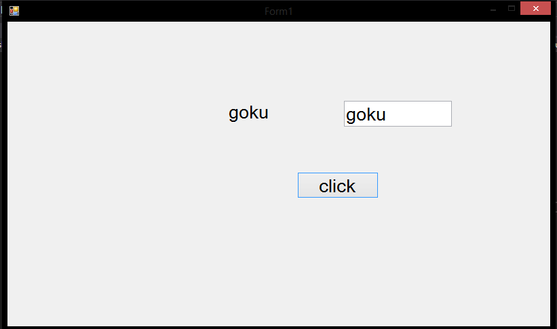Click the Form1 title text
The height and width of the screenshot is (329, 557).
point(278,12)
